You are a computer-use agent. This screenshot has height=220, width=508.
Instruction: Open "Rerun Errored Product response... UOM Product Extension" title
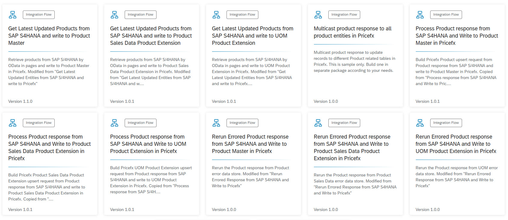point(456,144)
